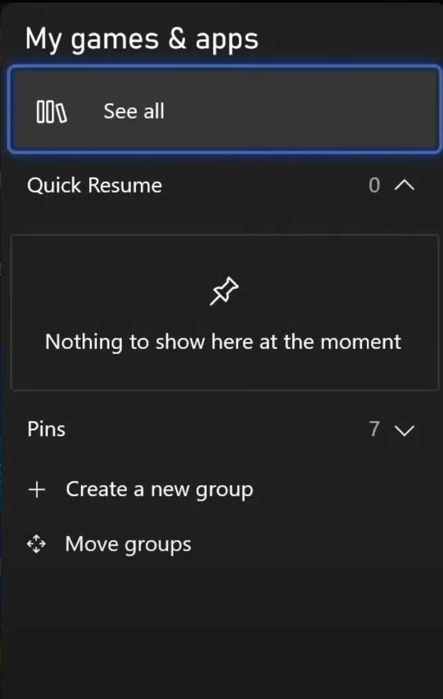The height and width of the screenshot is (699, 443).
Task: Click the Create a new group text
Action: pyautogui.click(x=160, y=490)
